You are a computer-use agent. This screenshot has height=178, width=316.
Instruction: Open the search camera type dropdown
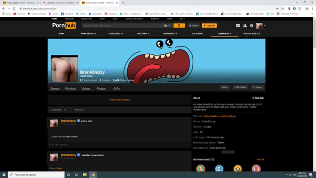[x=167, y=26]
